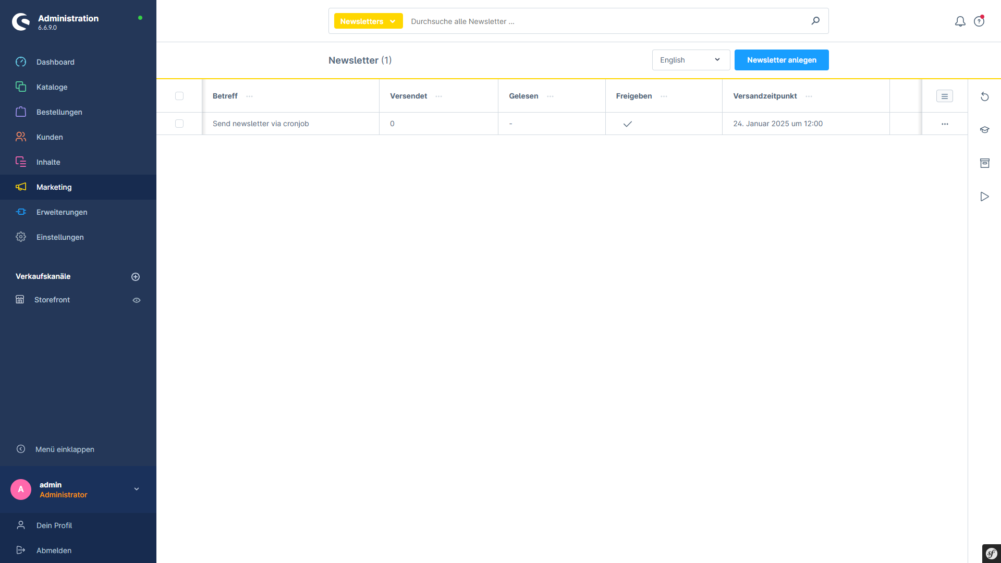
Task: Open the Marketing menu item
Action: point(54,187)
